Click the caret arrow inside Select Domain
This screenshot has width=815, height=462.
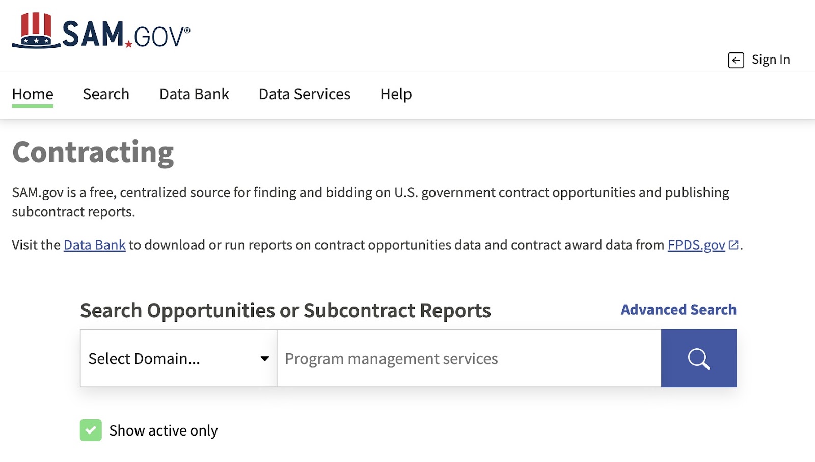click(265, 358)
